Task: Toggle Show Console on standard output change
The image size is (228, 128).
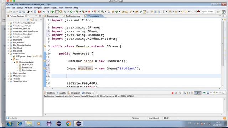Action: coord(196,93)
